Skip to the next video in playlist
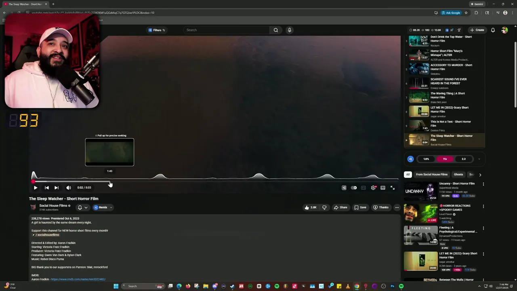 tap(57, 188)
